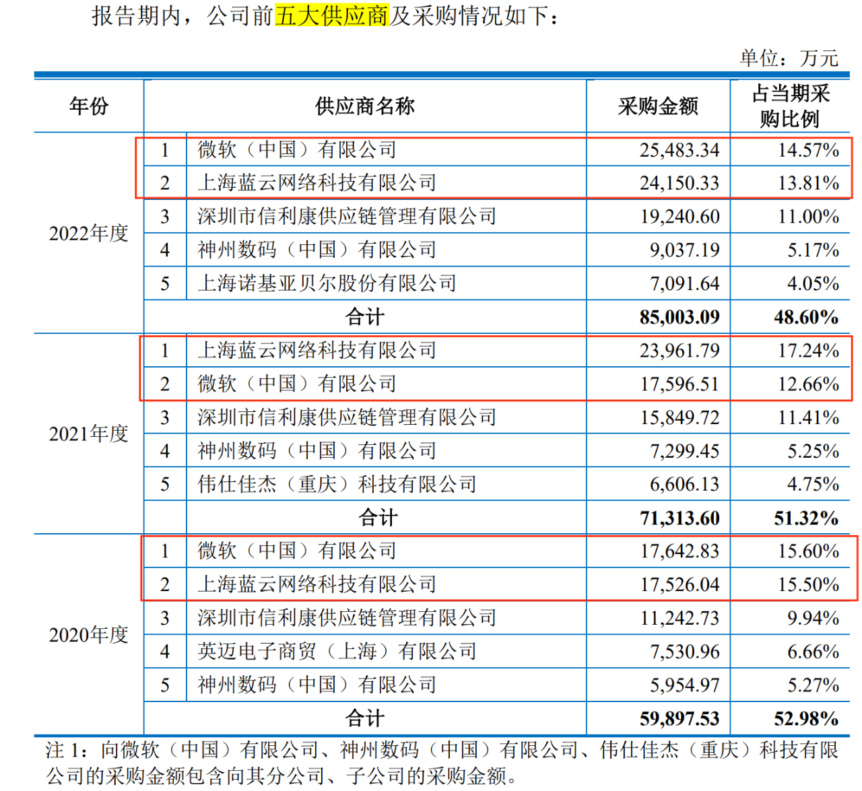This screenshot has width=862, height=791.
Task: Click 微软（中国）有限公司 in the 2021 rows
Action: tap(297, 384)
